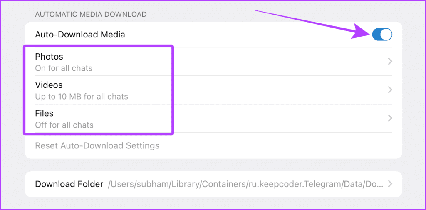Click the Auto-Download Media label text
Image resolution: width=426 pixels, height=210 pixels.
(80, 35)
